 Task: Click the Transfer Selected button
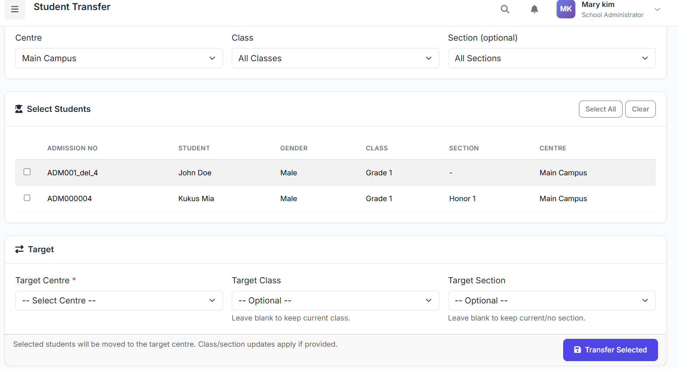[x=610, y=350]
